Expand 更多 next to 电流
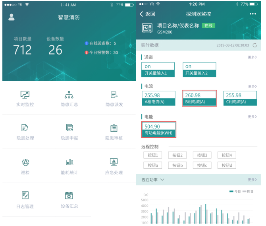 click(252, 86)
